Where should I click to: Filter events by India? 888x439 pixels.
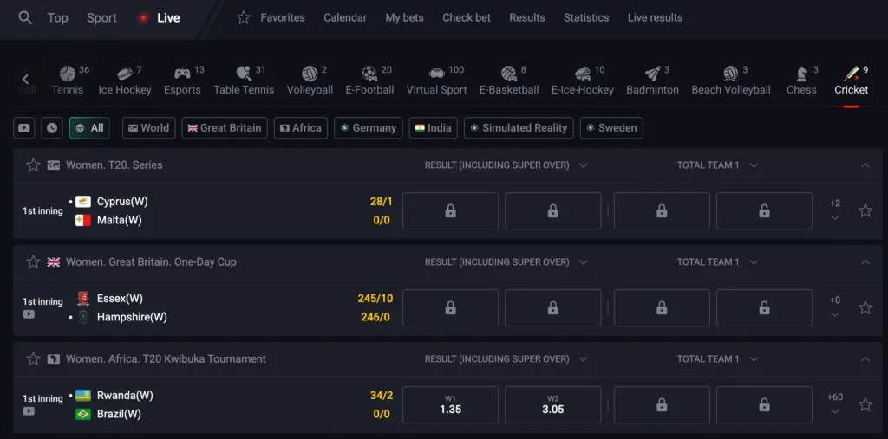434,128
